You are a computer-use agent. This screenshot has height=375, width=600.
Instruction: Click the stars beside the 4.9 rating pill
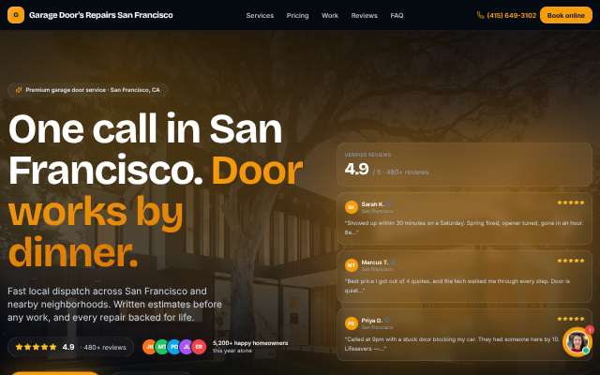36,347
